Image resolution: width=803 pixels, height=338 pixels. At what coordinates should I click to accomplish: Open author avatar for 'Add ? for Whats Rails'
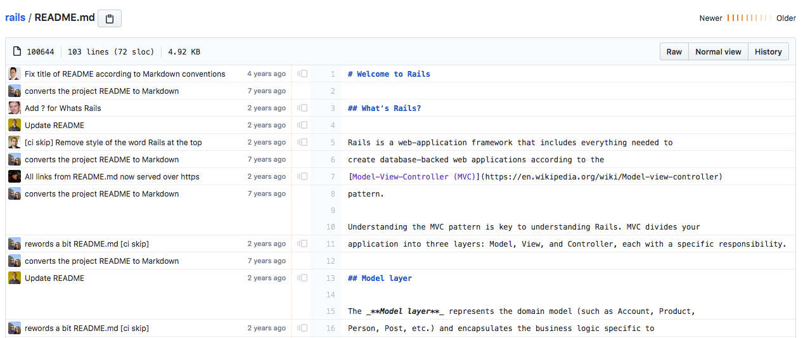[14, 108]
